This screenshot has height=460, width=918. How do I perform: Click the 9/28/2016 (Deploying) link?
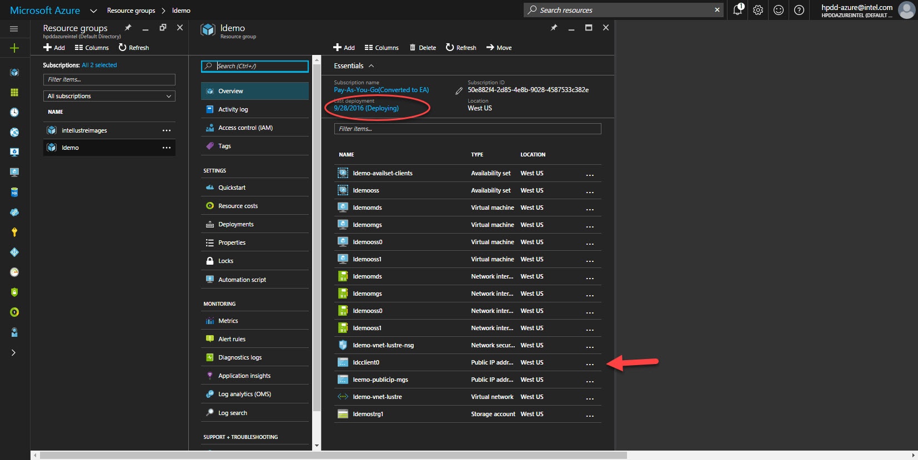[x=366, y=108]
